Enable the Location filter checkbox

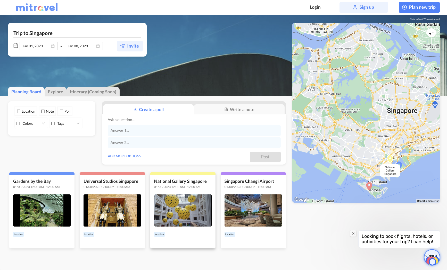click(x=19, y=111)
